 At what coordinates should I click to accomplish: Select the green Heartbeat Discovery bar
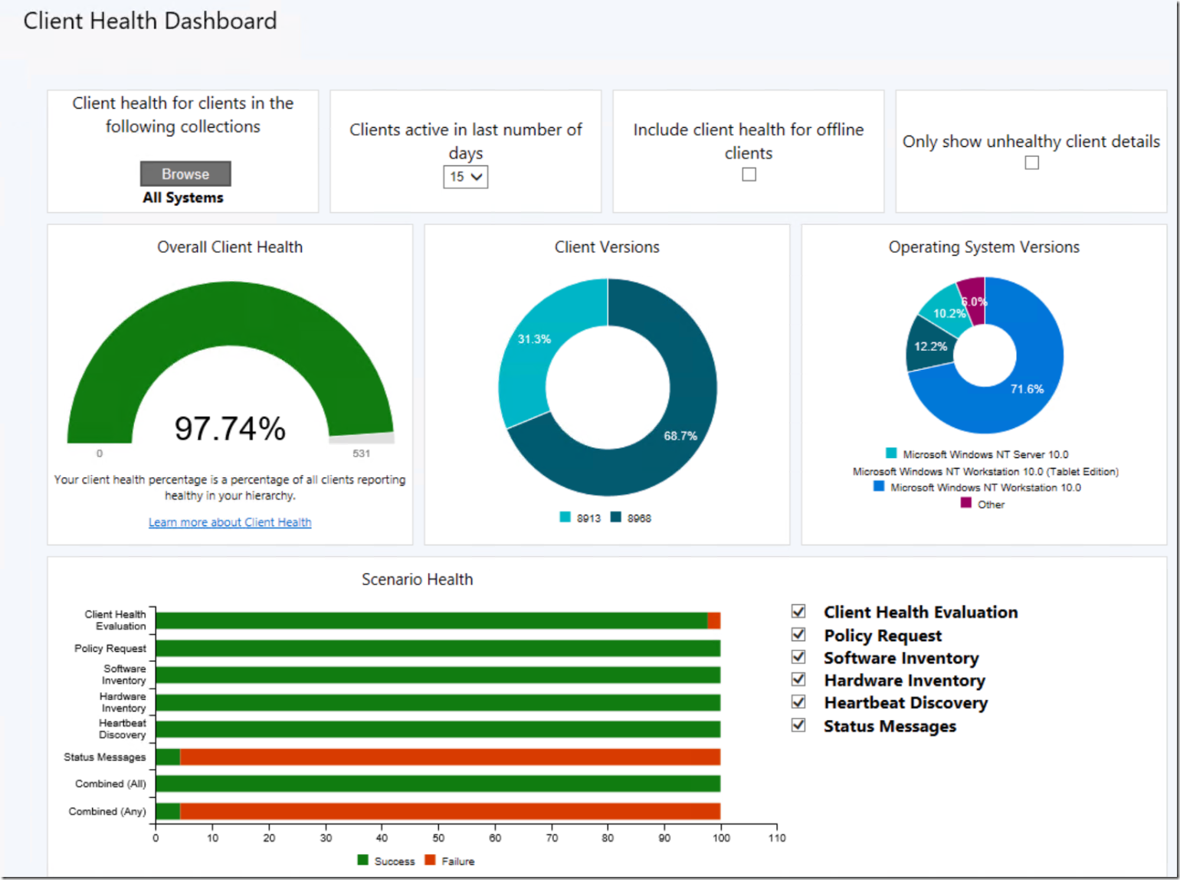tap(438, 729)
